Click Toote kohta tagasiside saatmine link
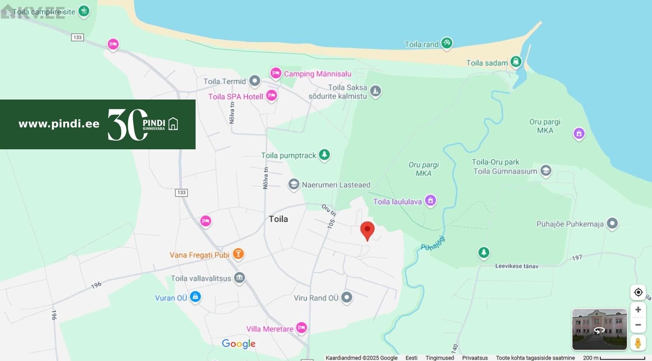This screenshot has height=361, width=652. (535, 358)
